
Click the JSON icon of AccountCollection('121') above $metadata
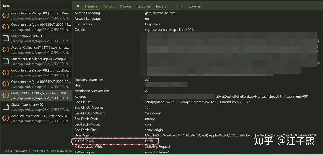coord(6,50)
